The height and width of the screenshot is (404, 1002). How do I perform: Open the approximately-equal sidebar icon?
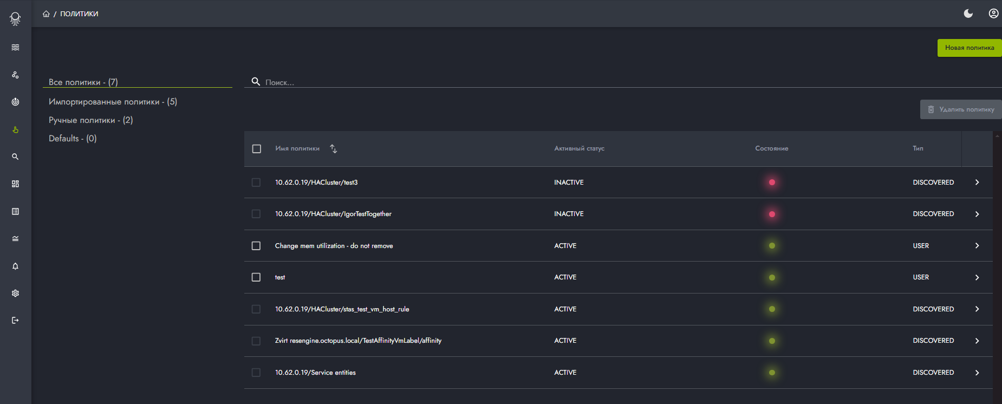(x=15, y=238)
